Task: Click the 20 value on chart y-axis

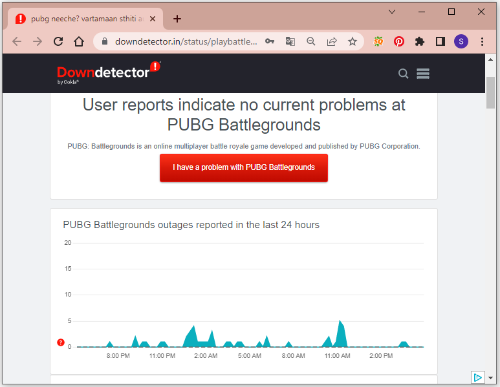Action: click(x=68, y=243)
